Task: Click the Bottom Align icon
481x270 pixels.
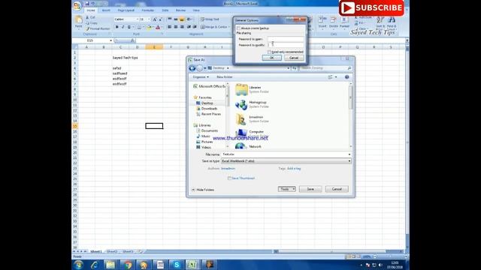Action: 182,19
